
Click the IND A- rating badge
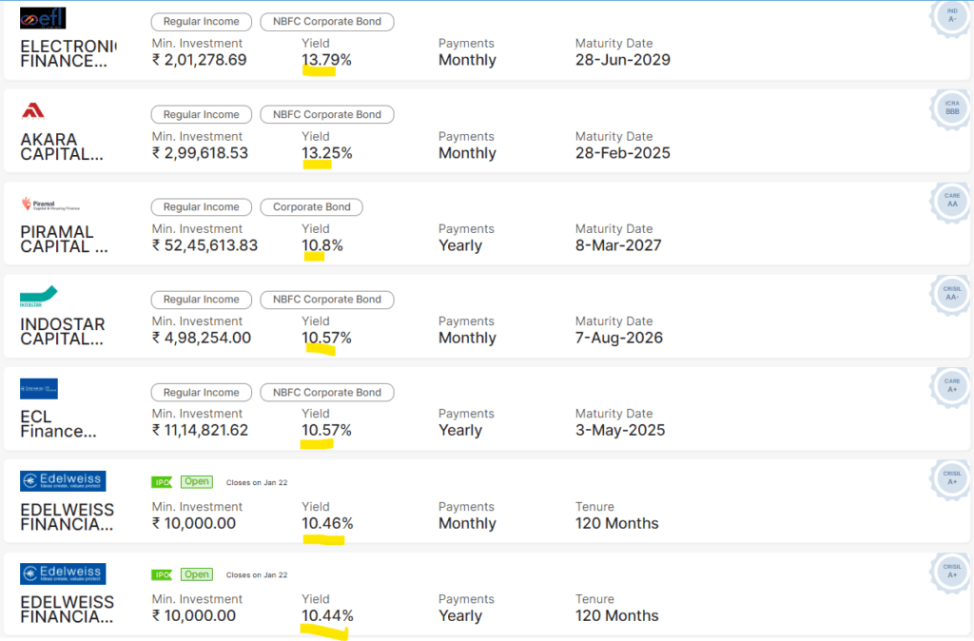951,17
